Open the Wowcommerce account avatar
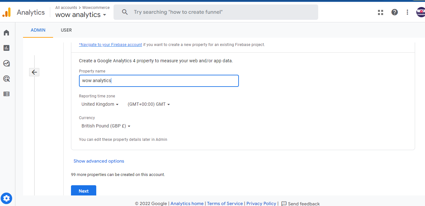The image size is (425, 206). point(421,12)
